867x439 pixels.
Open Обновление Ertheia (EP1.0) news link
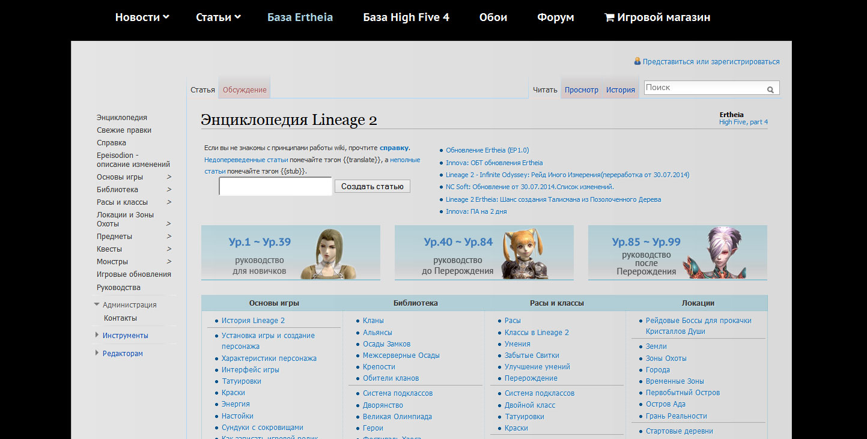coord(487,150)
